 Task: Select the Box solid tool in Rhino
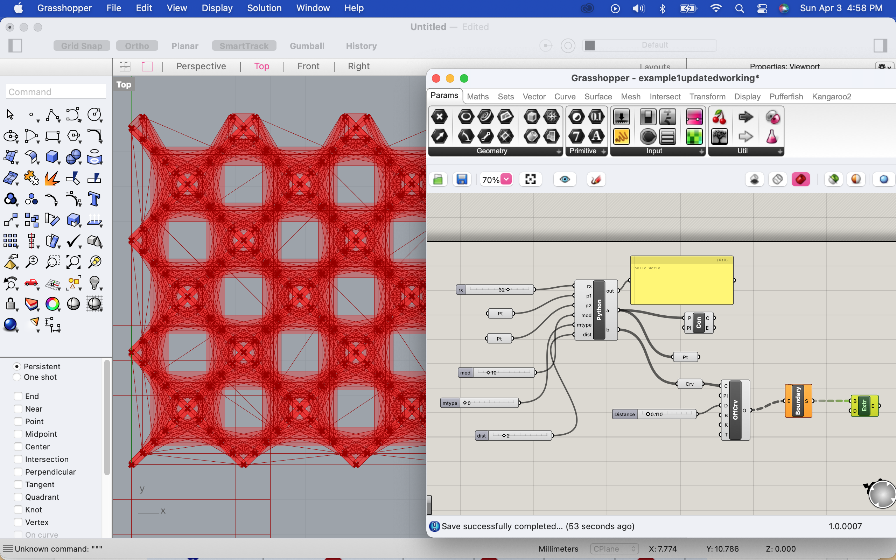coord(52,157)
